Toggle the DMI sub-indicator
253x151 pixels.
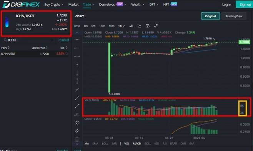183,143
